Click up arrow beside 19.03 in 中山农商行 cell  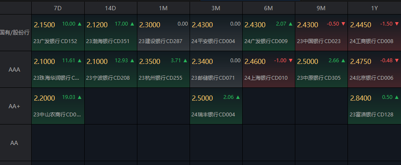(80, 97)
